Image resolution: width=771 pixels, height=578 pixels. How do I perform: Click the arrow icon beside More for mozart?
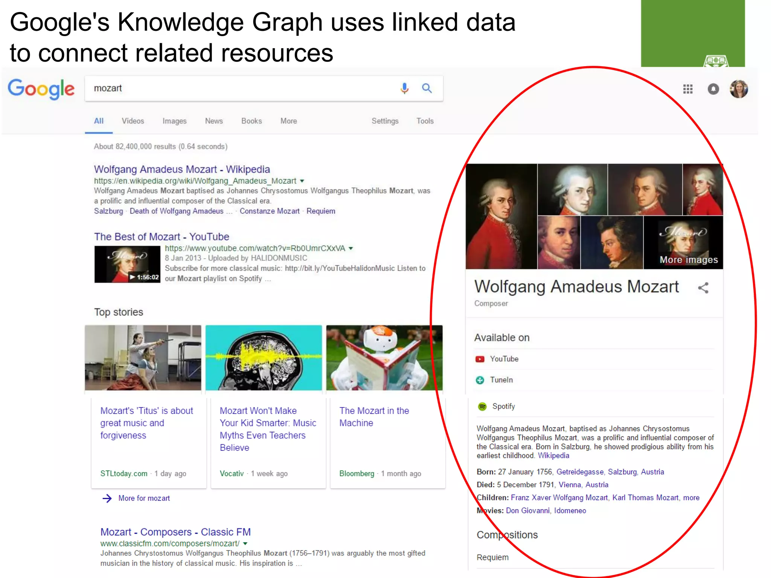(107, 498)
